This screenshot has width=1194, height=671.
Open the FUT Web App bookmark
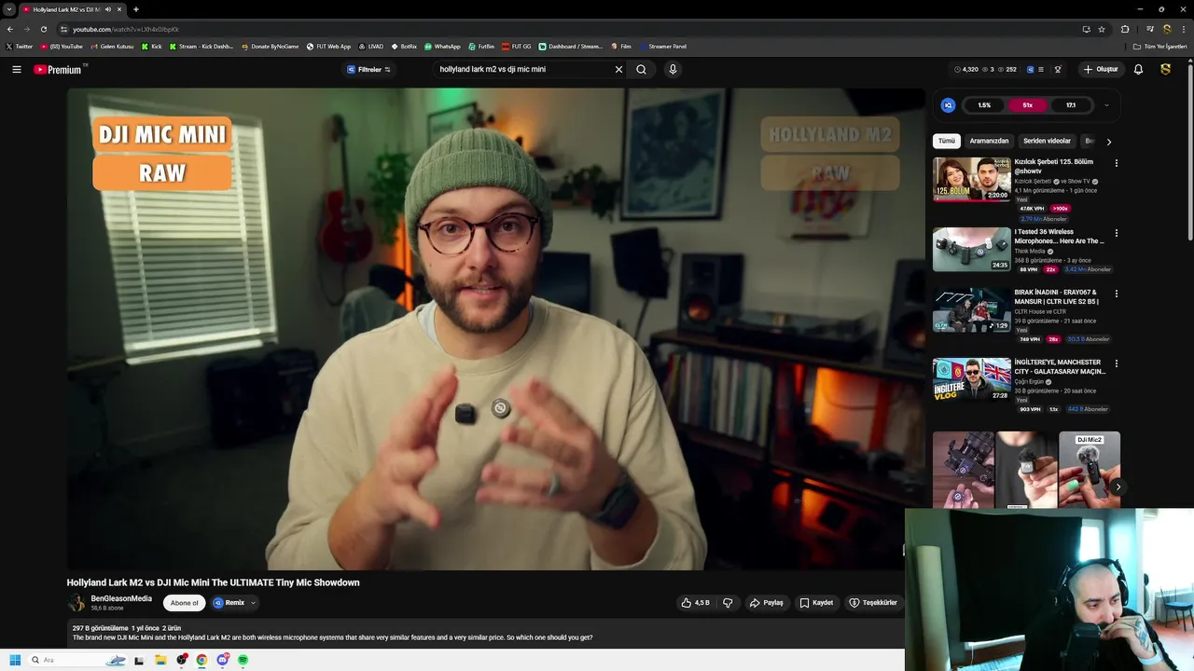(328, 47)
